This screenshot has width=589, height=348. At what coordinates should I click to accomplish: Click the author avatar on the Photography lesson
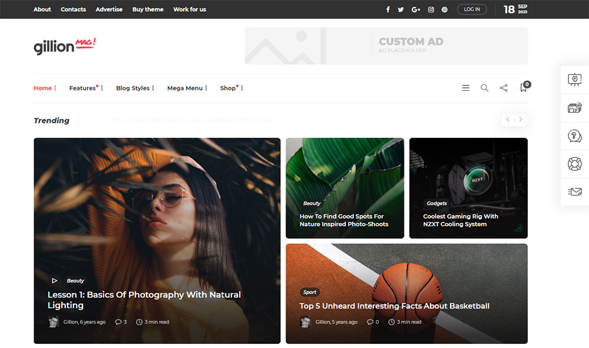pos(54,322)
